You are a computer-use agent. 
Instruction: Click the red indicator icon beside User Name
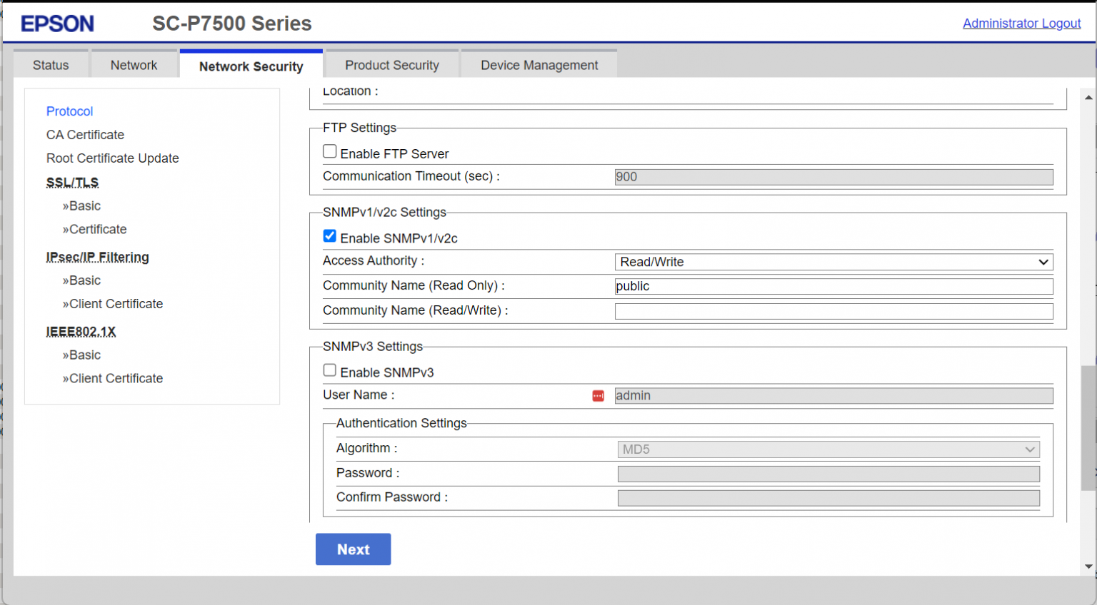[598, 395]
